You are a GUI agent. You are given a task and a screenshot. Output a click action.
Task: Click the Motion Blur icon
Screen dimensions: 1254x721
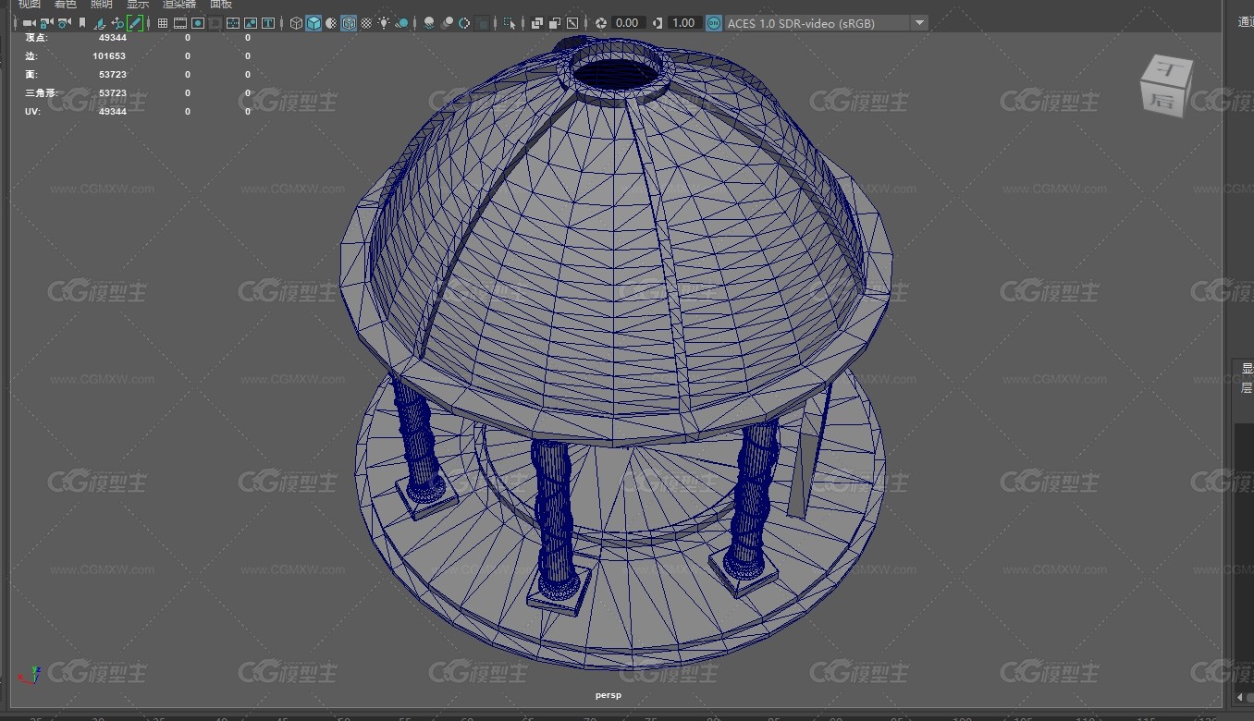(446, 23)
